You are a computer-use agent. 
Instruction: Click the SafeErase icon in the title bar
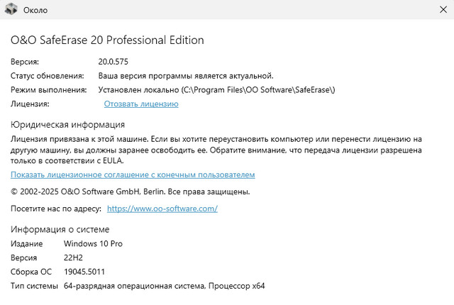[x=11, y=10]
